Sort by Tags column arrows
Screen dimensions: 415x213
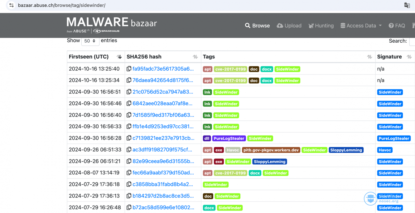pos(369,57)
